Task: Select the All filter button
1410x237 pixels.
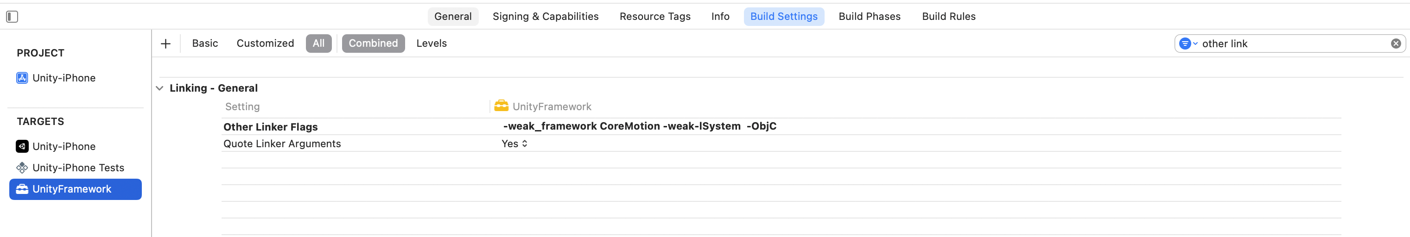Action: [x=318, y=44]
